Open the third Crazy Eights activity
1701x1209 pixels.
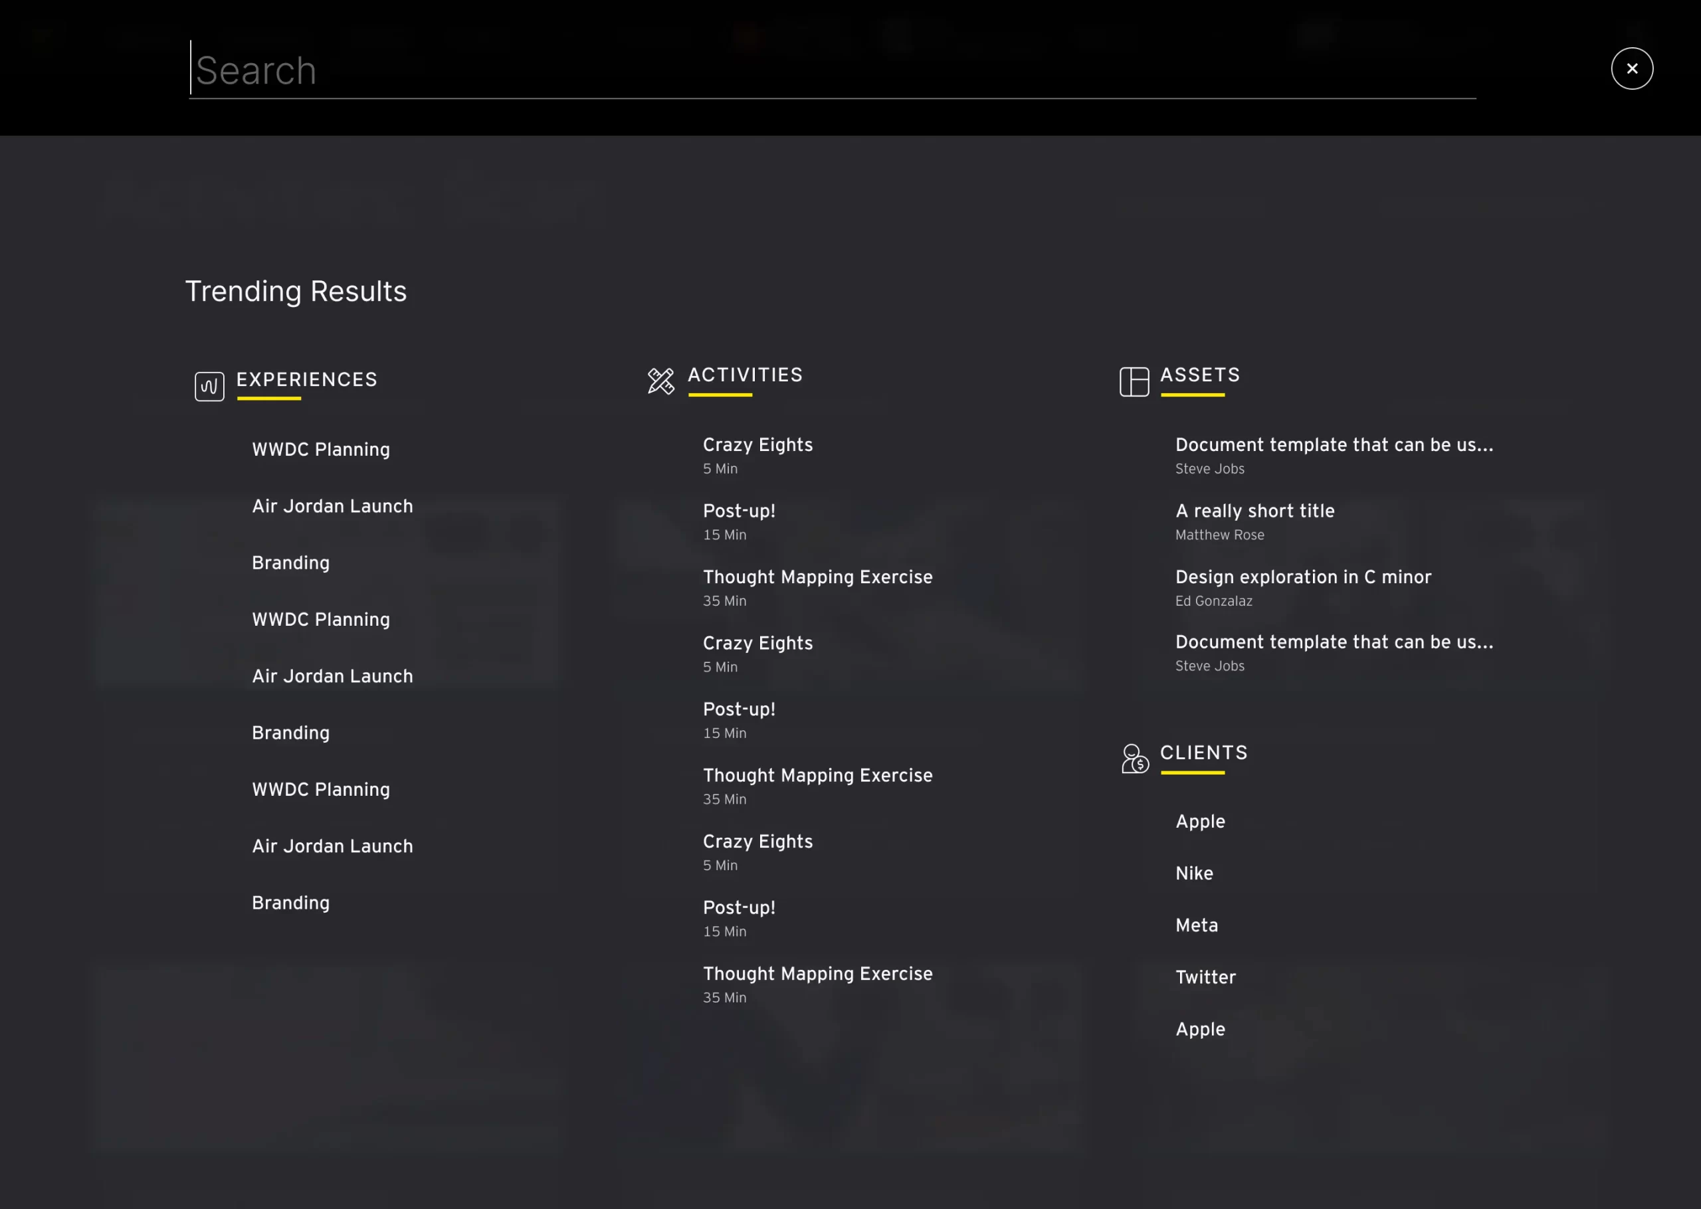758,841
